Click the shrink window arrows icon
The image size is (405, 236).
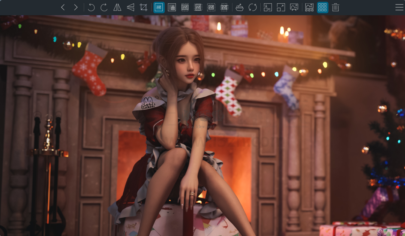click(x=268, y=7)
